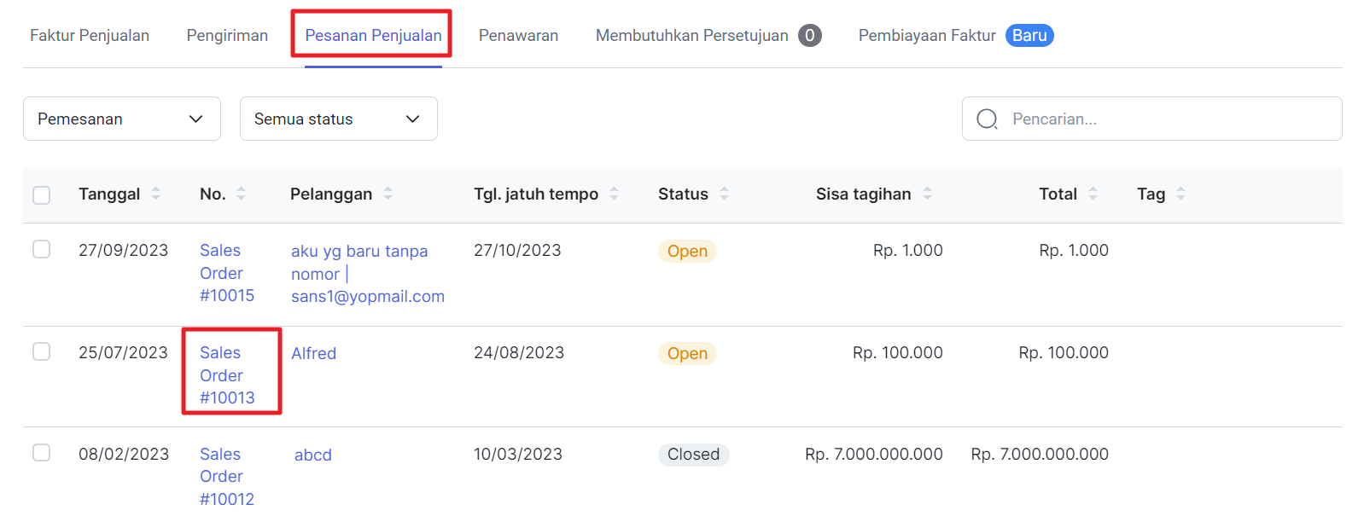Click the Status column sort icon
Screen dimensions: 1364x522
724,194
